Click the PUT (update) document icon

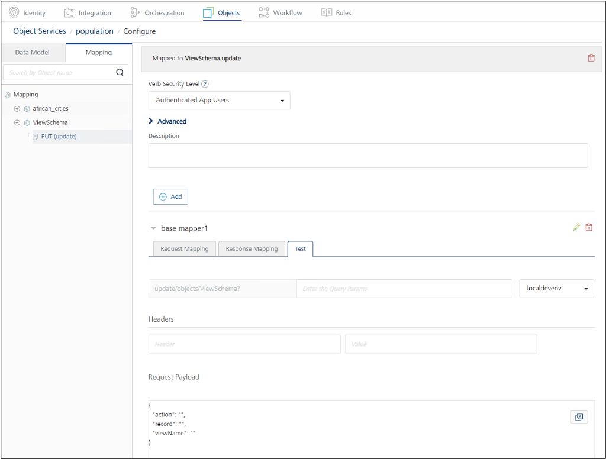click(35, 137)
